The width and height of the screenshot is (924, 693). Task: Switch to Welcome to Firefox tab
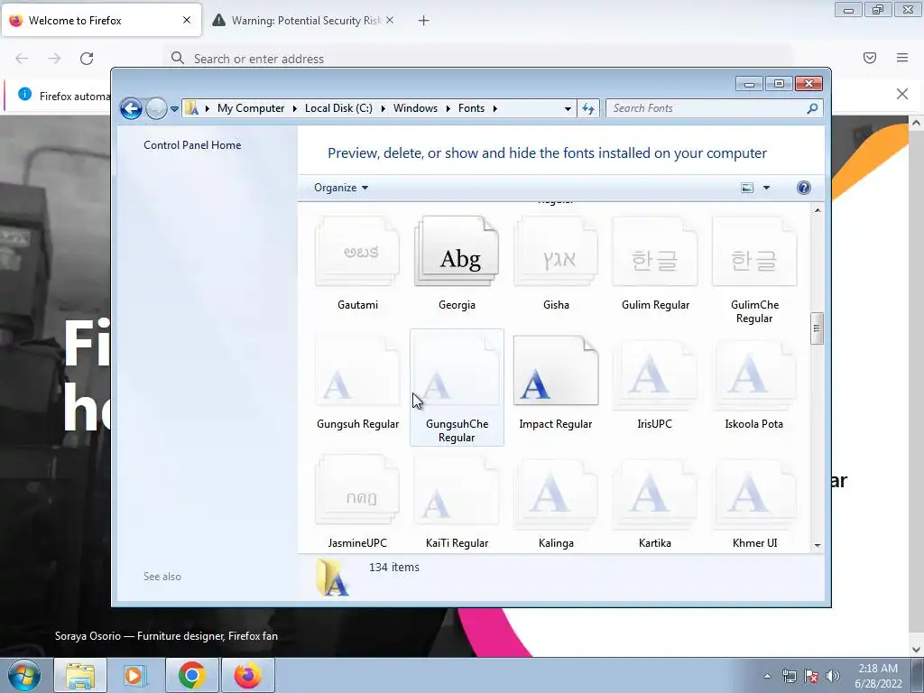pyautogui.click(x=101, y=21)
